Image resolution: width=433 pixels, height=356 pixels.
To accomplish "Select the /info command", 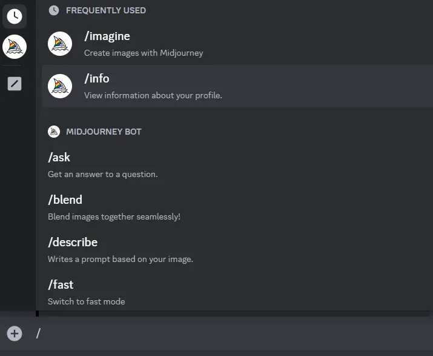I will click(x=97, y=79).
